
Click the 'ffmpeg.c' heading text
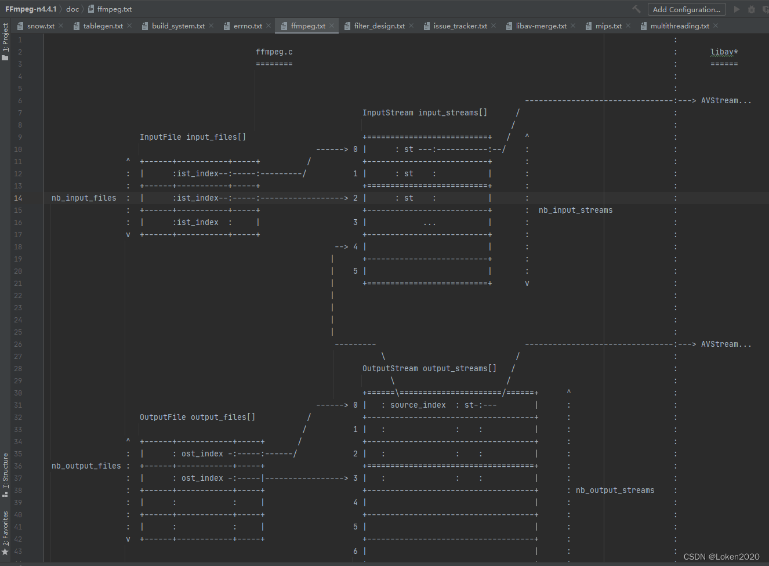(x=274, y=52)
